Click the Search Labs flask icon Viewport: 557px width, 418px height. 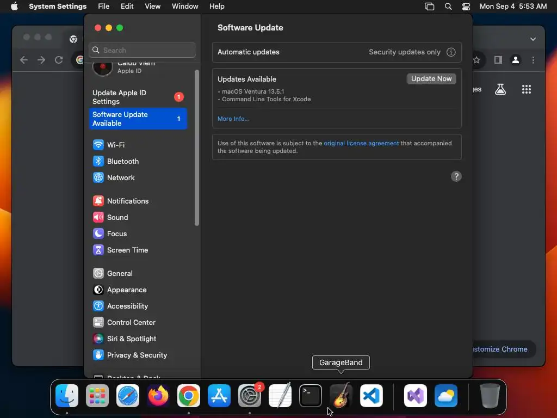[x=500, y=89]
